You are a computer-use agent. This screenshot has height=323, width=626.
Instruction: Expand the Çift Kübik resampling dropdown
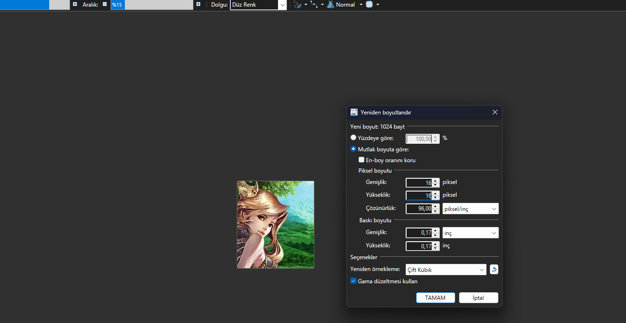coord(446,270)
